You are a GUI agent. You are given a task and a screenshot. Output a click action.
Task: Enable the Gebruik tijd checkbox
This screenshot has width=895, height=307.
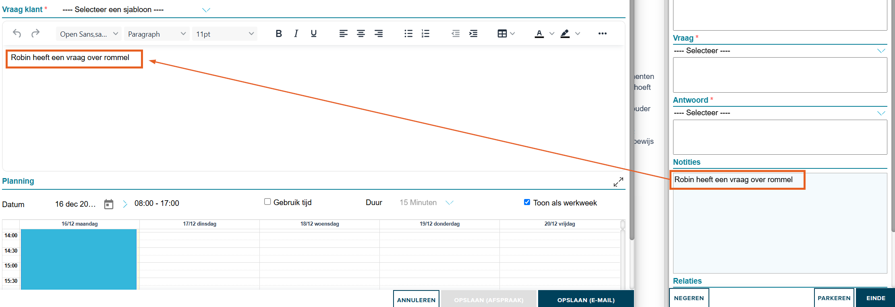coord(267,202)
